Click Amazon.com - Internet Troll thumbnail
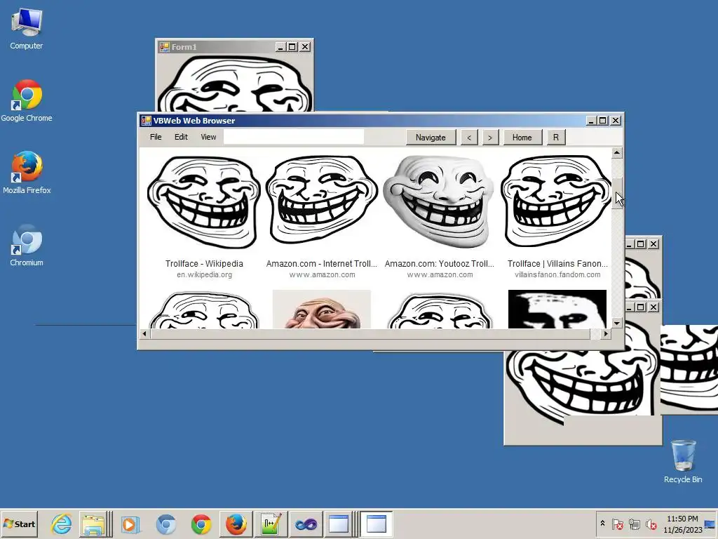718x539 pixels. click(321, 200)
